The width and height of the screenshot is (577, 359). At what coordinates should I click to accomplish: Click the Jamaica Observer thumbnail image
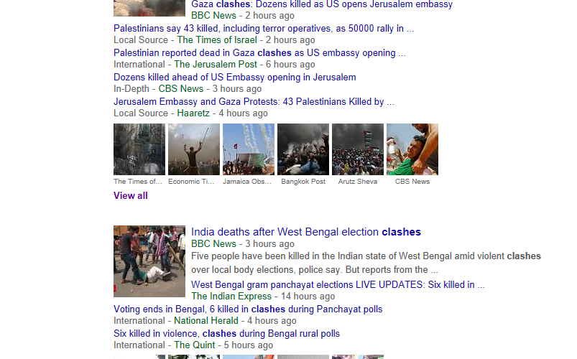[x=249, y=149]
